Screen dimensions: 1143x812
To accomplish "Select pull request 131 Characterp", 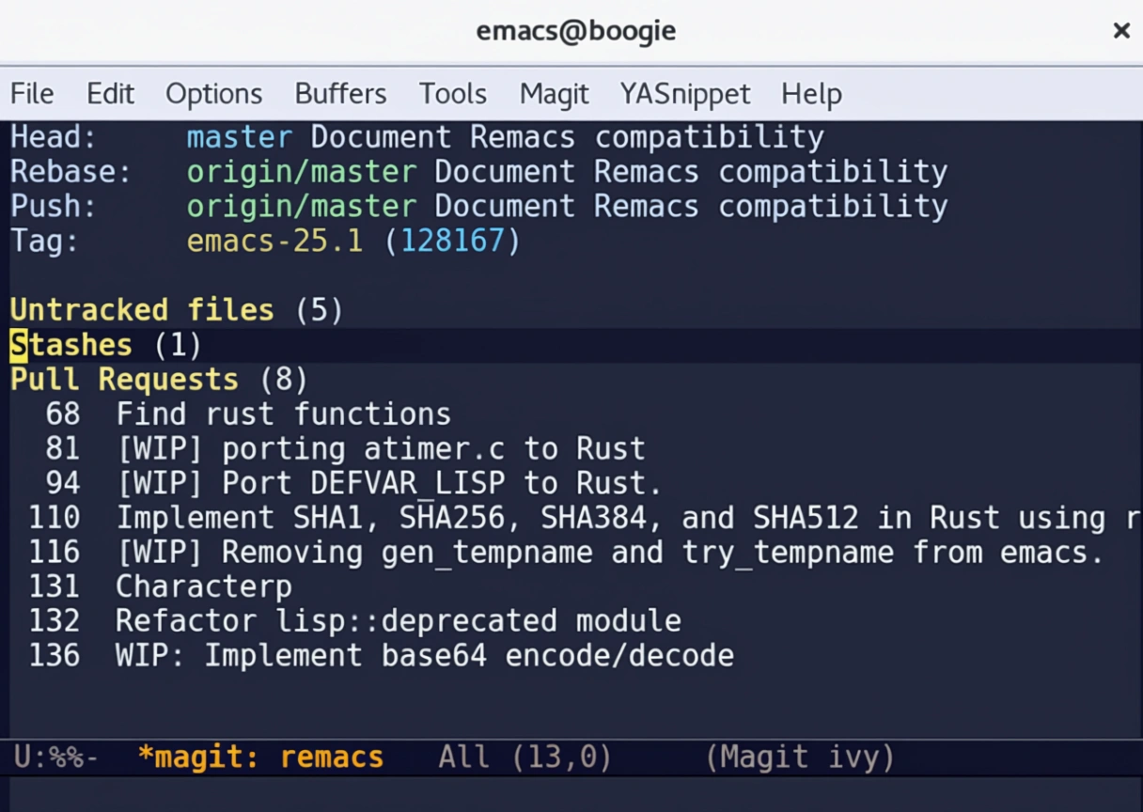I will click(x=203, y=587).
